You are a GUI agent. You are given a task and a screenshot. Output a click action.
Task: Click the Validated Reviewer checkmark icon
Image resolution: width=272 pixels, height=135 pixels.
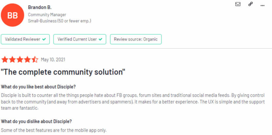[44, 39]
